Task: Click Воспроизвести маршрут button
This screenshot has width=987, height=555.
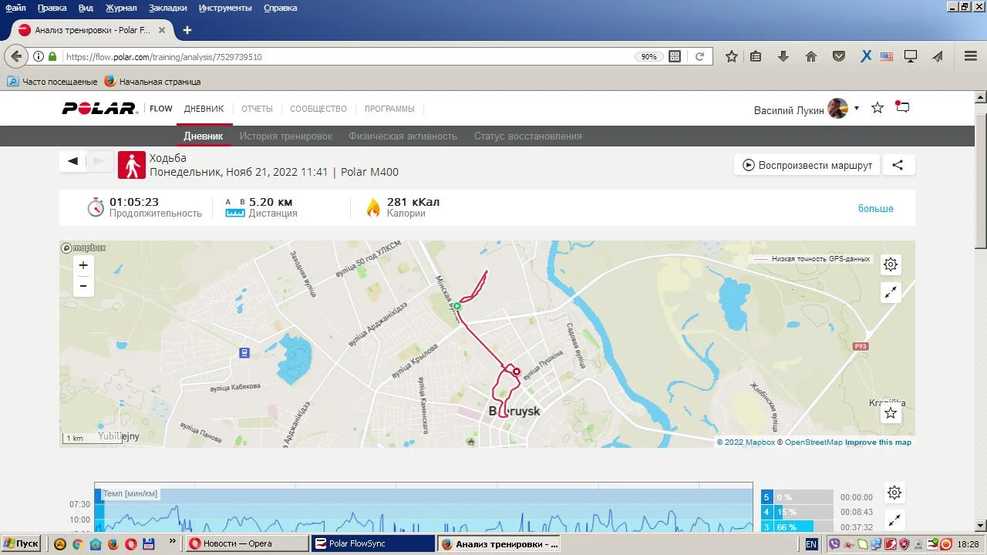Action: [x=807, y=165]
